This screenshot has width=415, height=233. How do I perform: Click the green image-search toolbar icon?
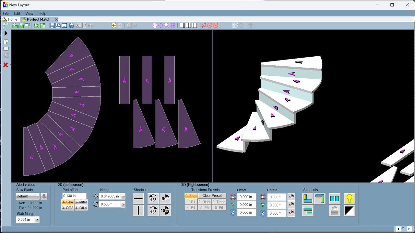[15, 26]
